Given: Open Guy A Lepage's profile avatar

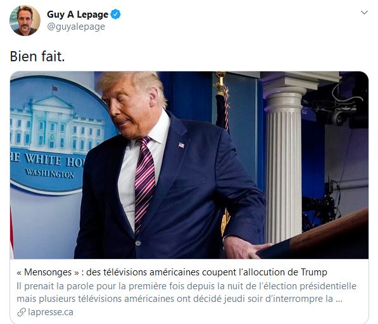Looking at the screenshot, I should [25, 21].
